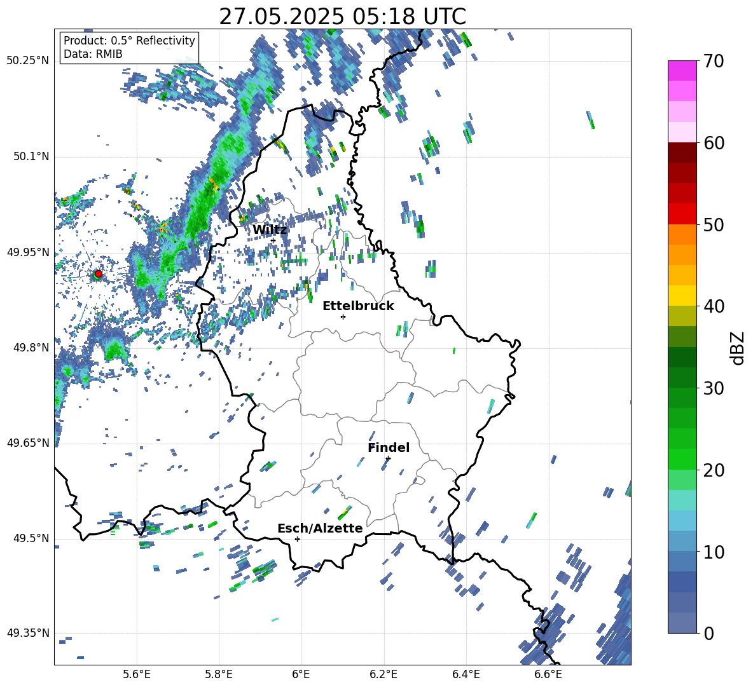Image resolution: width=753 pixels, height=687 pixels.
Task: Click the Ettelbruck city label
Action: pos(358,306)
